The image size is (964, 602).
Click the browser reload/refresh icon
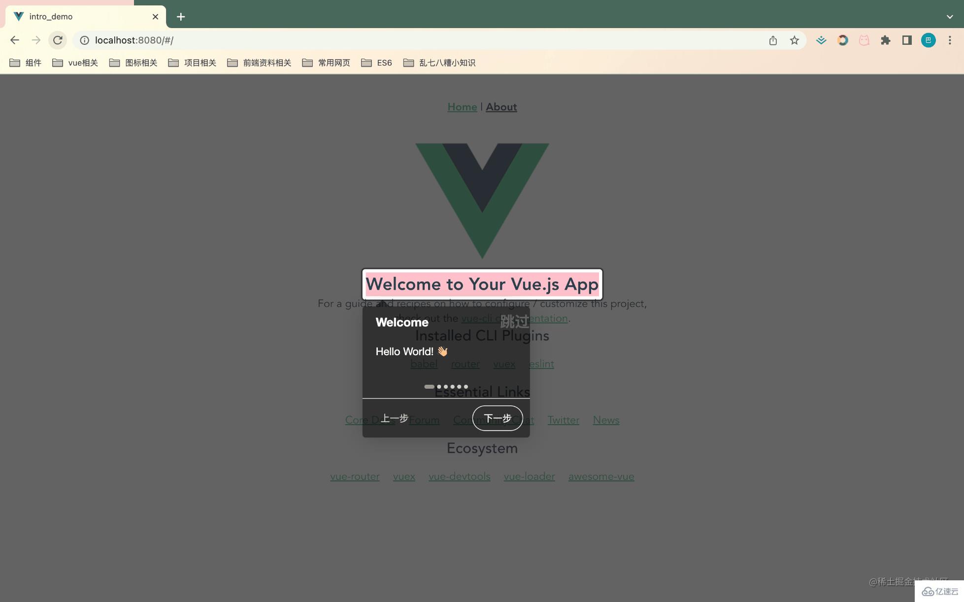click(59, 39)
